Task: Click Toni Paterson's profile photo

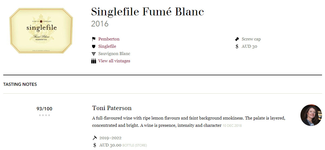Action: [x=311, y=115]
